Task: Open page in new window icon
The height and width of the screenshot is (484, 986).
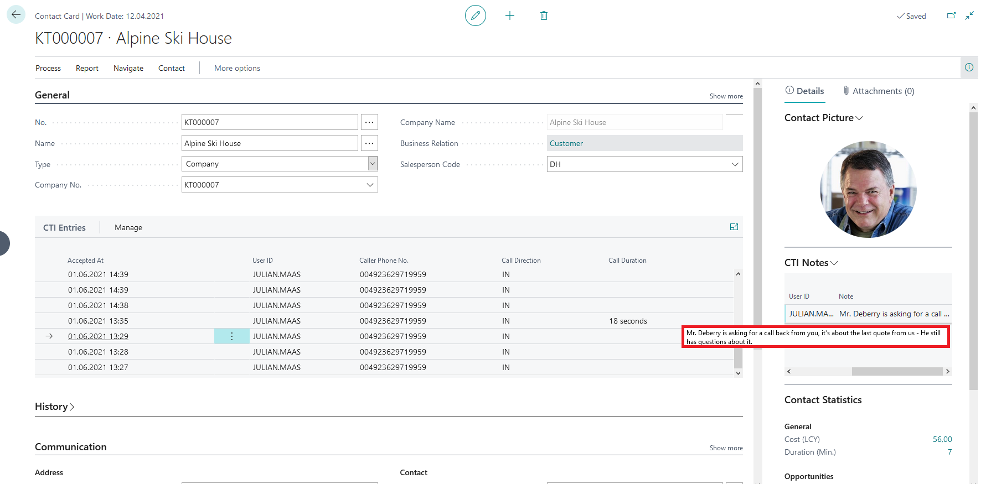Action: click(x=951, y=15)
